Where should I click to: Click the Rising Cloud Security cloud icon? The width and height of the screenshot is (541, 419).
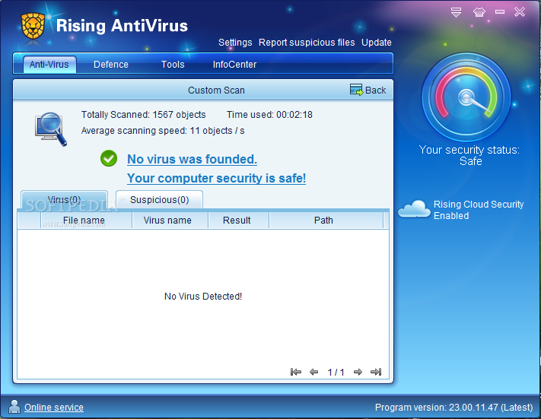(414, 208)
